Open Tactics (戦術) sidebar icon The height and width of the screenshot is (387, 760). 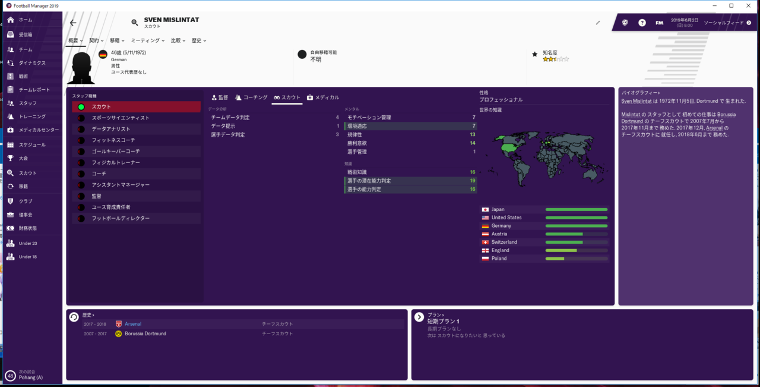[10, 76]
